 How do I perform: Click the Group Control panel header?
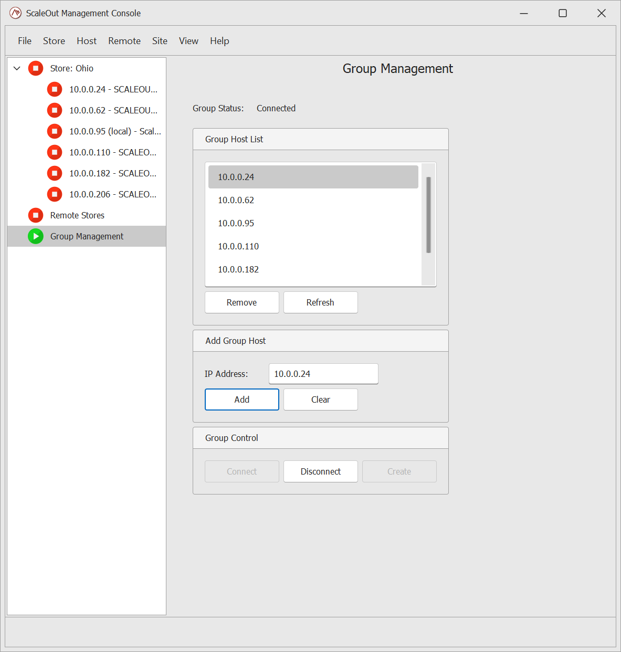coord(321,438)
